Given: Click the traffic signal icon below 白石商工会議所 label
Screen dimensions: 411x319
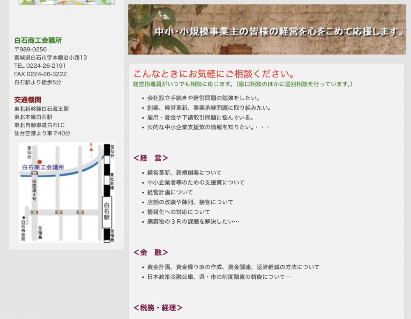Looking at the screenshot, I should point(35,173).
